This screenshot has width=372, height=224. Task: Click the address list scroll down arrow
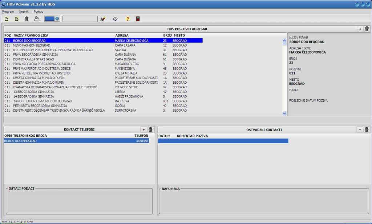[x=284, y=113]
